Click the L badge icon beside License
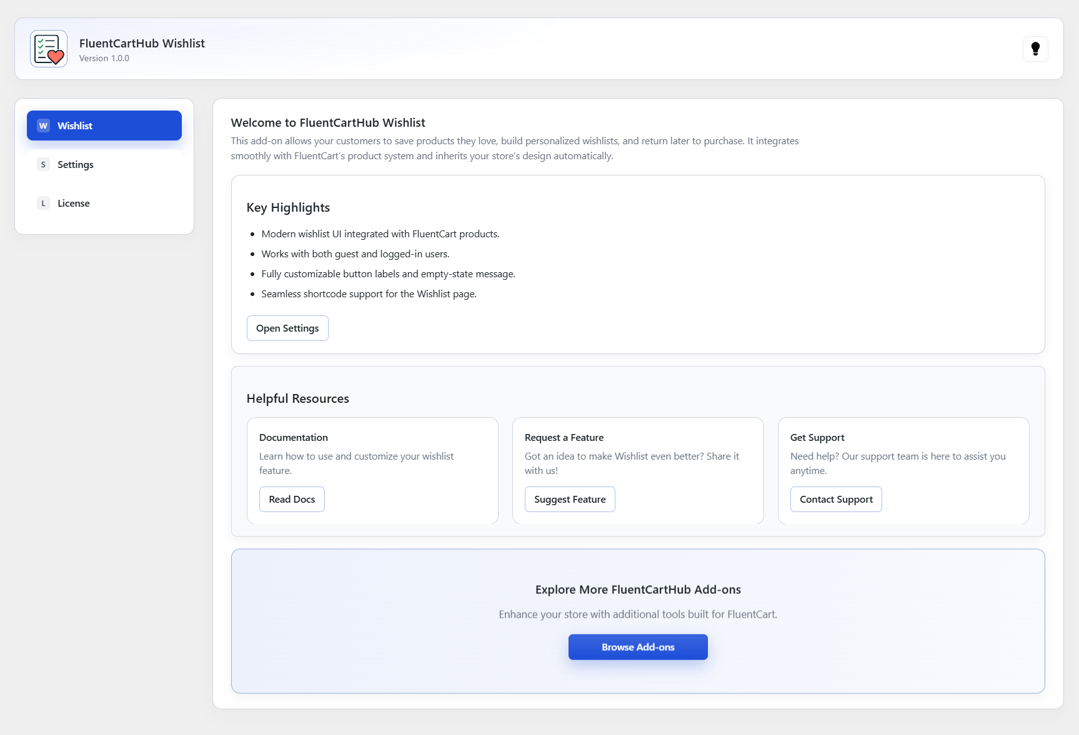The height and width of the screenshot is (735, 1079). coord(43,204)
